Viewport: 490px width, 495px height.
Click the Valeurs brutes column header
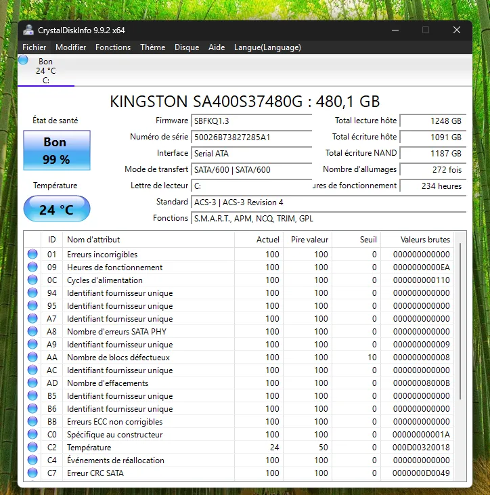(x=417, y=240)
